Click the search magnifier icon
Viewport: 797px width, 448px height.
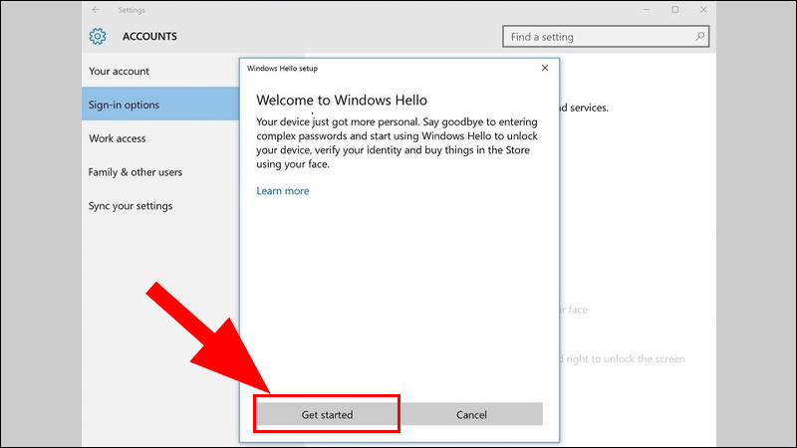(x=700, y=37)
